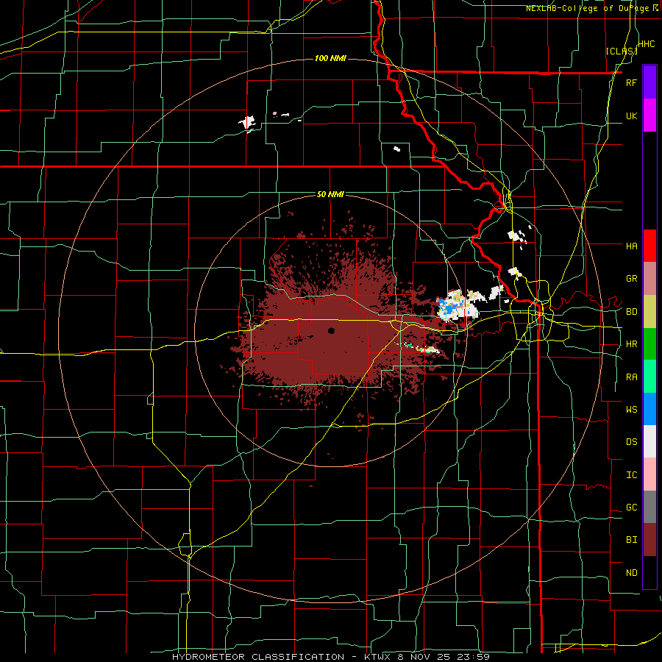Click the BD olive-yellow legend swatch
662x662 pixels.
click(649, 311)
